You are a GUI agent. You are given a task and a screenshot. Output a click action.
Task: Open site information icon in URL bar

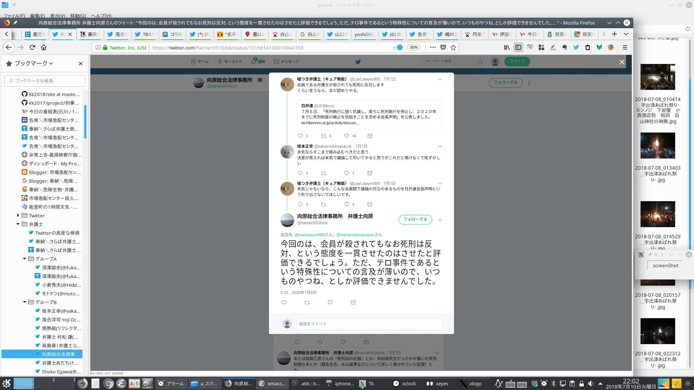98,47
